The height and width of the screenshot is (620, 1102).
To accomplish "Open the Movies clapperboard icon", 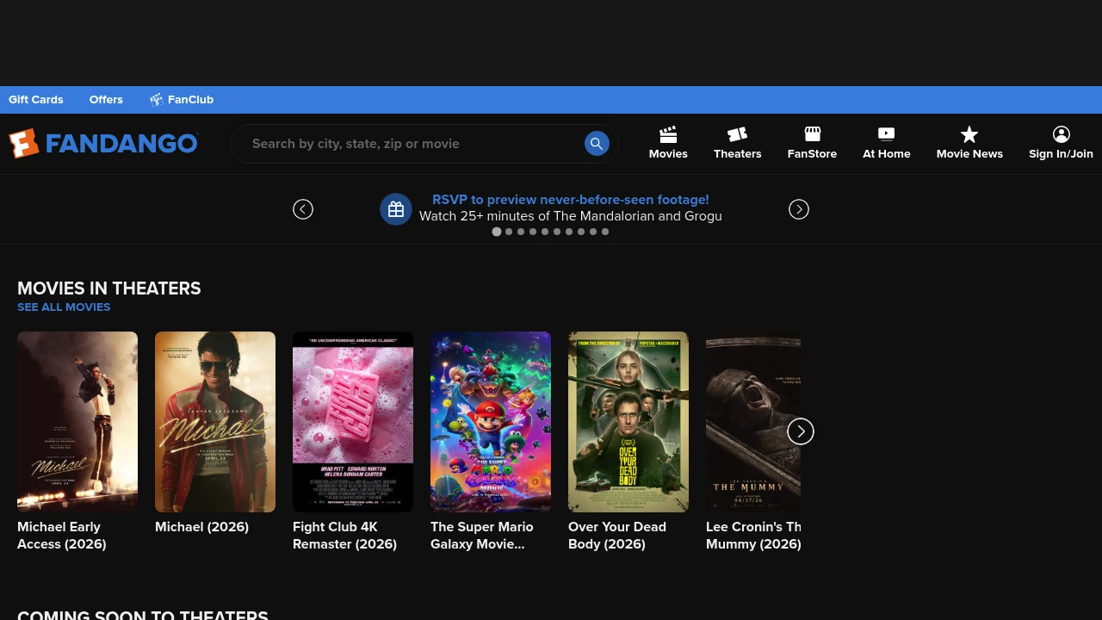I will pyautogui.click(x=668, y=134).
